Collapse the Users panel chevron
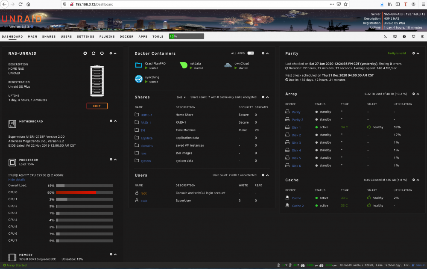The width and height of the screenshot is (427, 269). [267, 175]
